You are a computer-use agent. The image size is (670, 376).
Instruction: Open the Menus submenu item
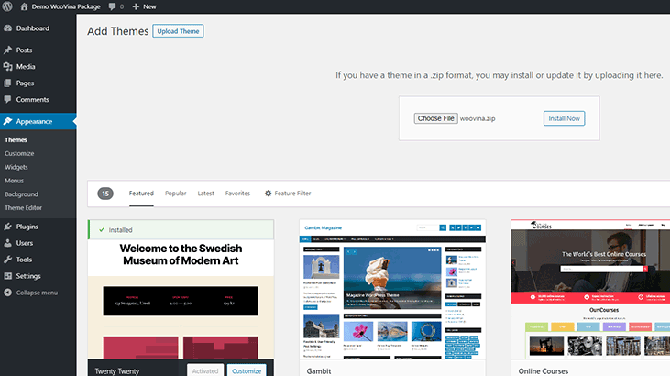point(14,181)
